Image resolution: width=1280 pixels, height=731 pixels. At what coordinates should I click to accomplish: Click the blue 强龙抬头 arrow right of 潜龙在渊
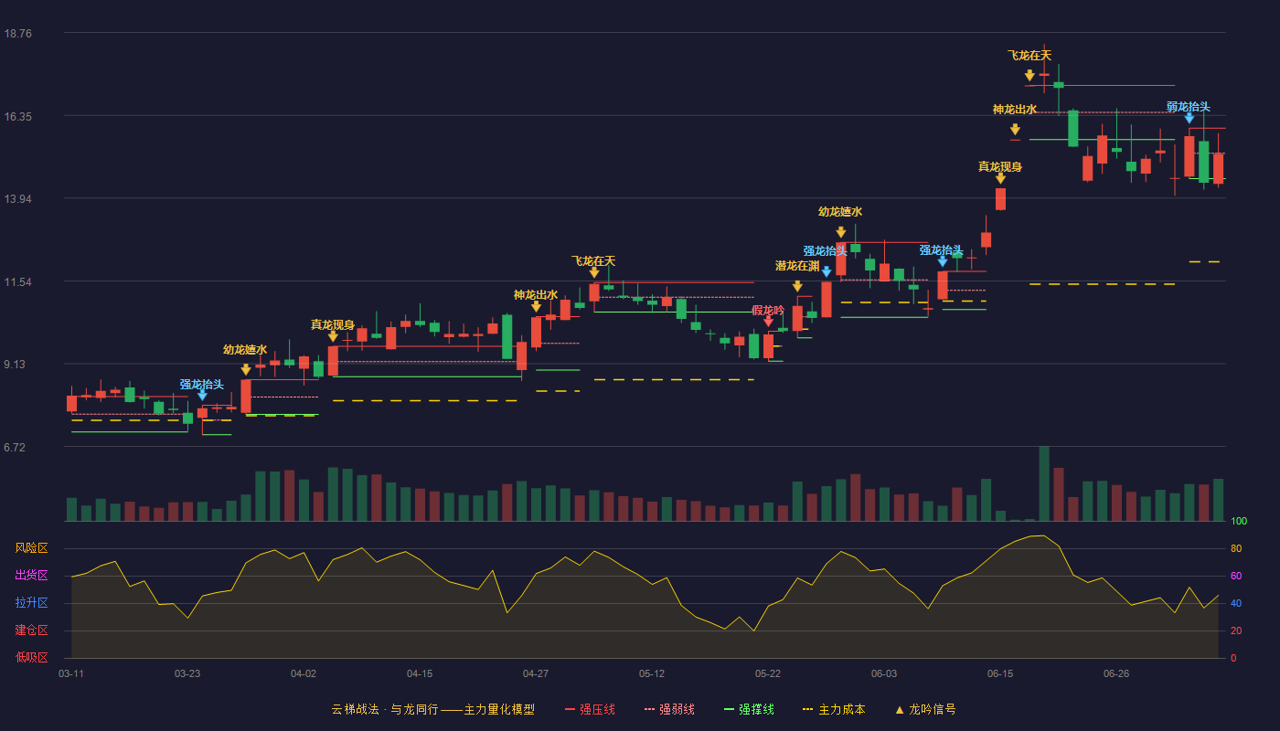coord(827,271)
